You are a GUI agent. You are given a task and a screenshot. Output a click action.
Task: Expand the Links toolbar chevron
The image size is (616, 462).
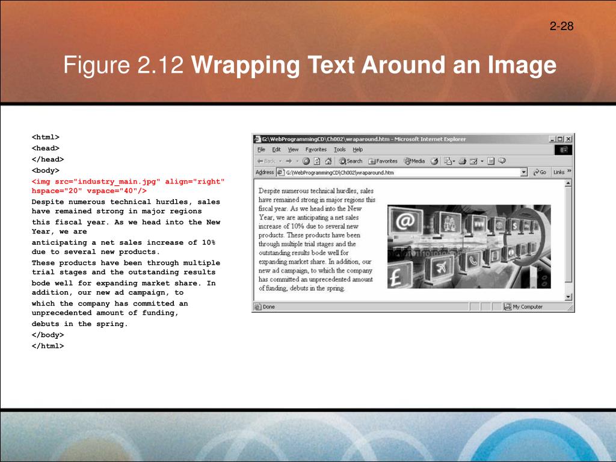[x=569, y=171]
